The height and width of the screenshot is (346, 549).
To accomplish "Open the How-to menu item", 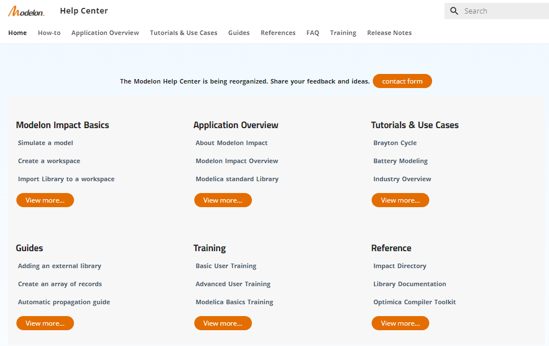I will tap(49, 33).
